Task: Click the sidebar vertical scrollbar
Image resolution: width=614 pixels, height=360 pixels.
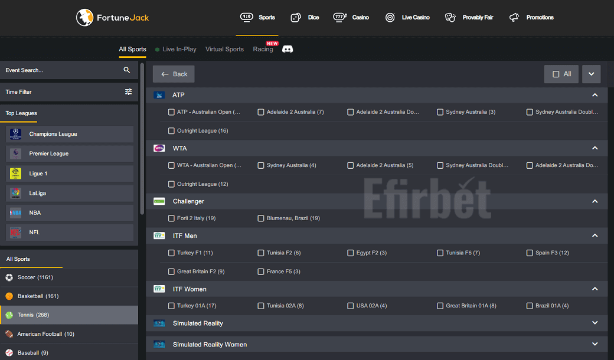Action: (x=142, y=139)
